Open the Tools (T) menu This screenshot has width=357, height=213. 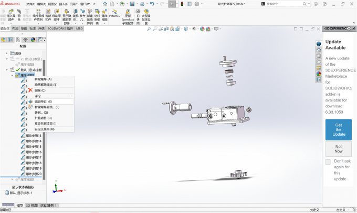click(x=74, y=4)
